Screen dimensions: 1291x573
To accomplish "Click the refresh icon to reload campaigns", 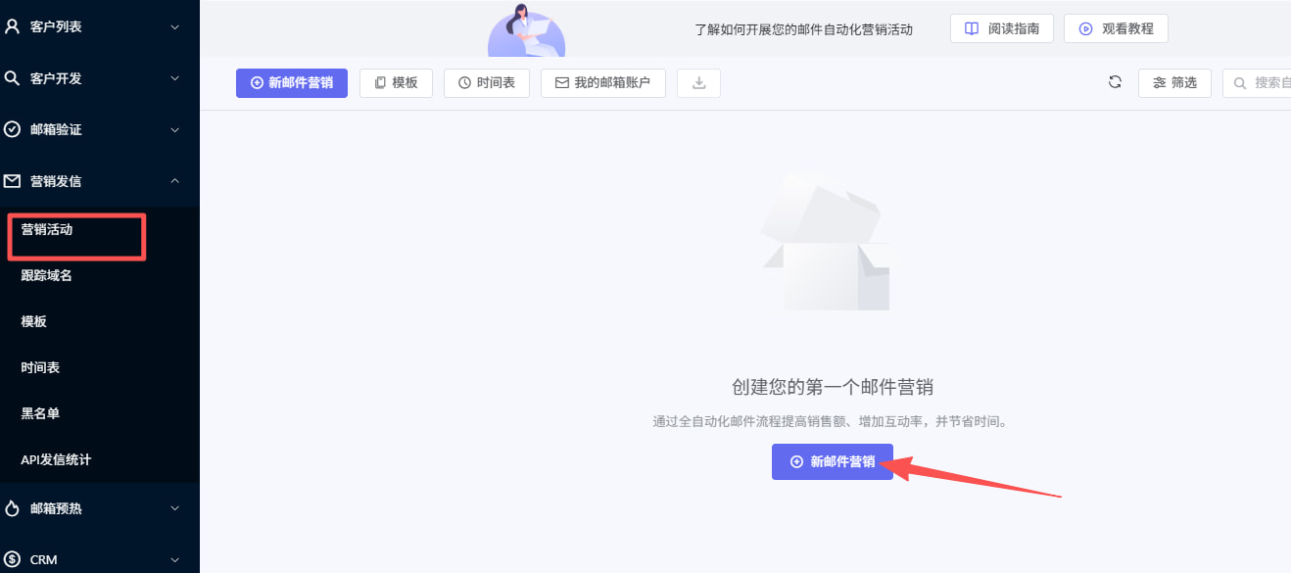I will [1115, 82].
